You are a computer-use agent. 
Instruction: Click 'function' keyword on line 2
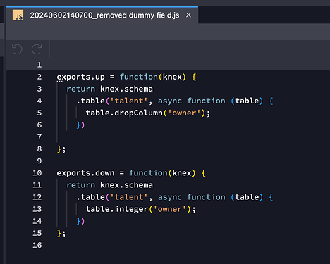[139, 77]
